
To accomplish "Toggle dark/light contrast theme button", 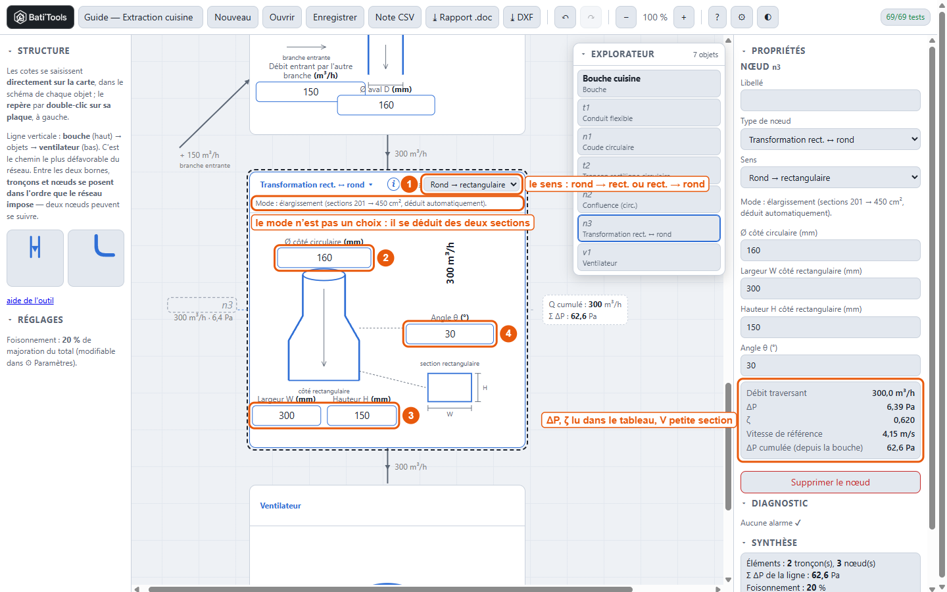I will click(x=767, y=17).
